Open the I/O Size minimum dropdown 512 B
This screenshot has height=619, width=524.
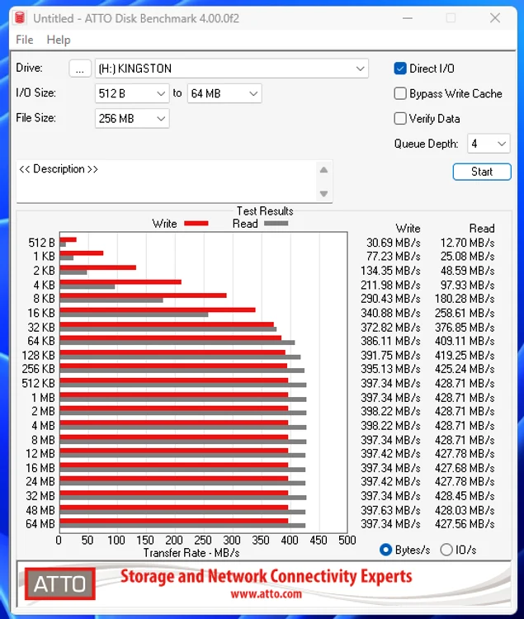(132, 93)
